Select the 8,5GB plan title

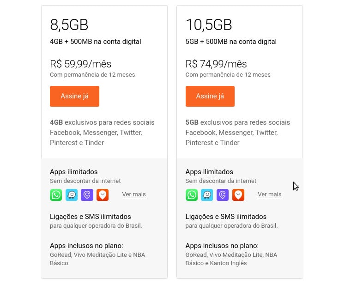(69, 24)
